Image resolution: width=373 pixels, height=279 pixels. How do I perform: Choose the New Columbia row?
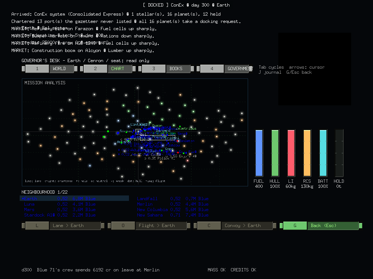pyautogui.click(x=173, y=210)
